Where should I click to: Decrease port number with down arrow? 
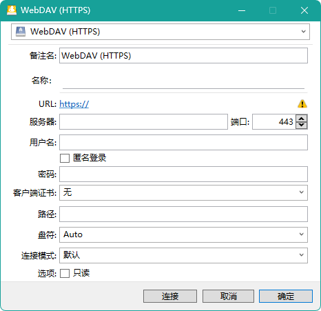(x=302, y=125)
